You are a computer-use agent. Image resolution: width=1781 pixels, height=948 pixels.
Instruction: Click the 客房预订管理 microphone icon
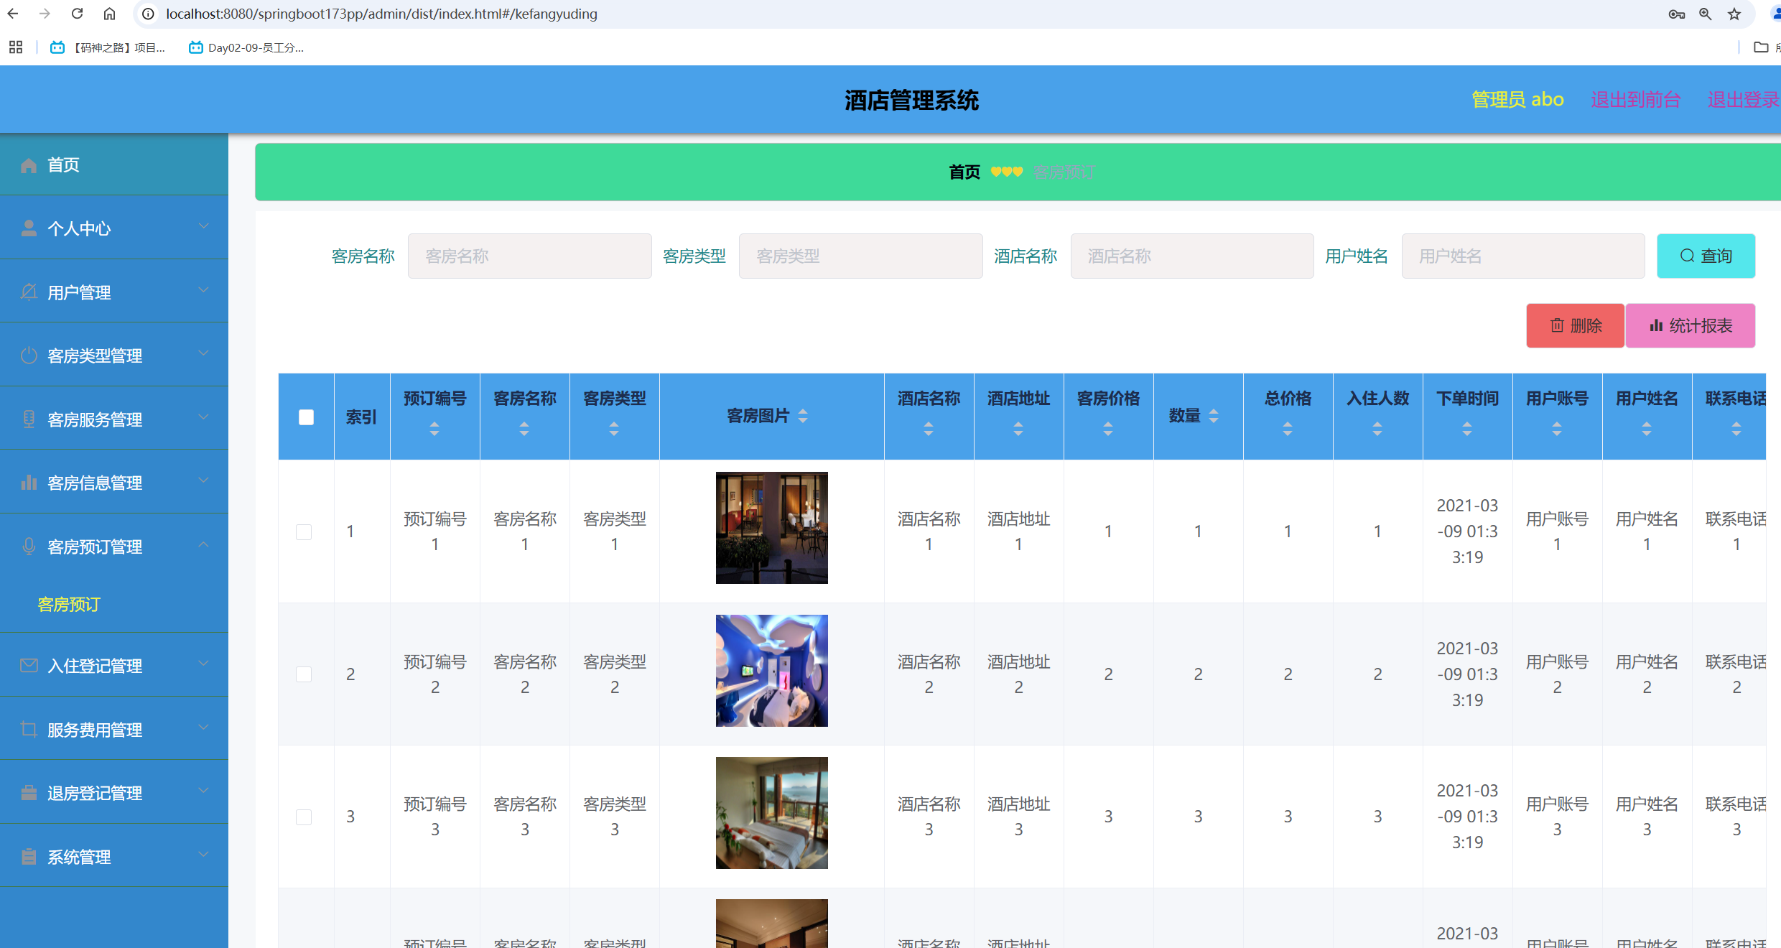(x=29, y=547)
